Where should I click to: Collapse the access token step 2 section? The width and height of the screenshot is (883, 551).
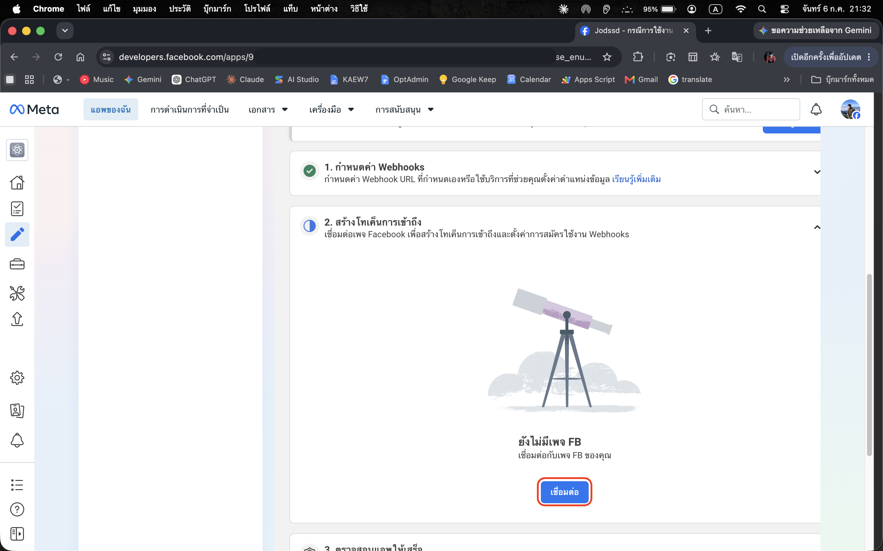pos(817,227)
